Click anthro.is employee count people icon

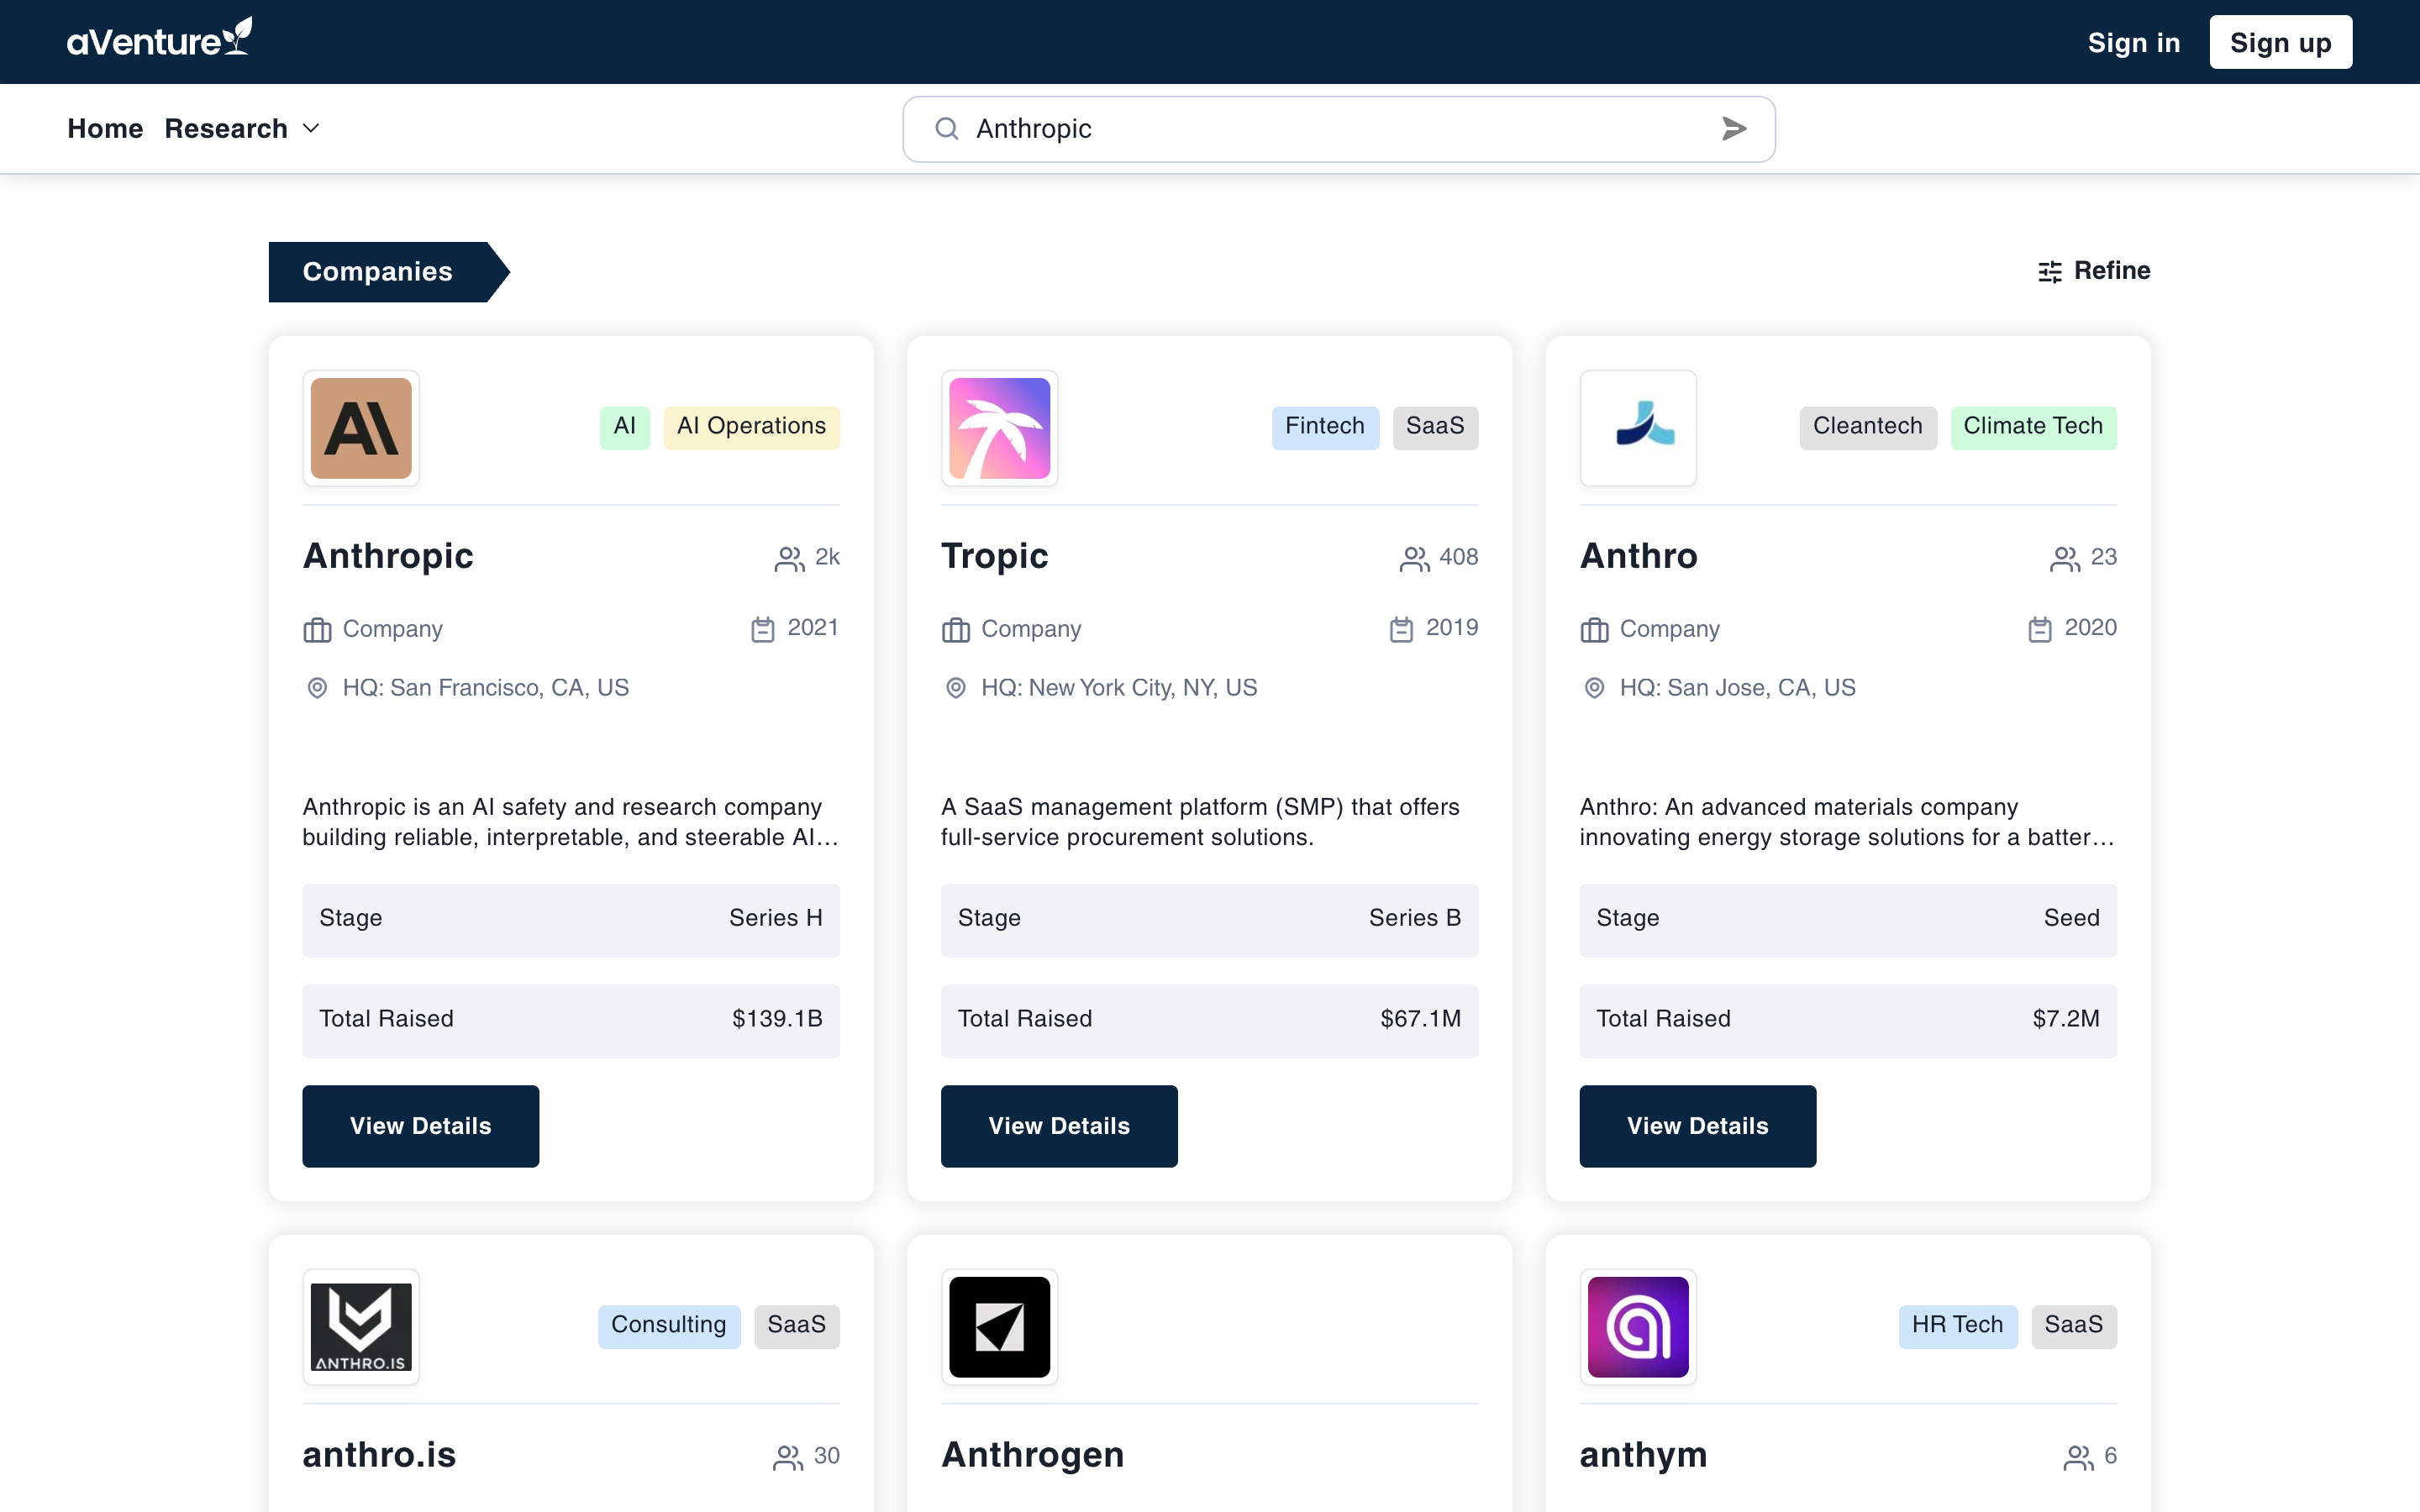click(788, 1457)
